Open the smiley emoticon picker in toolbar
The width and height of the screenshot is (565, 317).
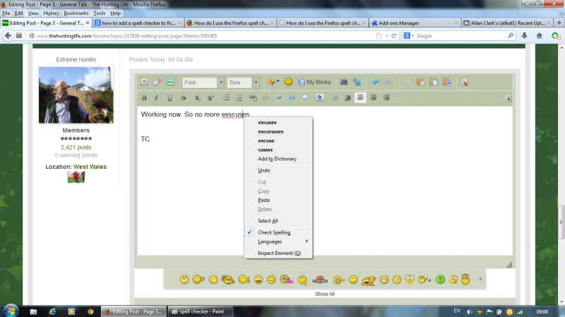288,82
